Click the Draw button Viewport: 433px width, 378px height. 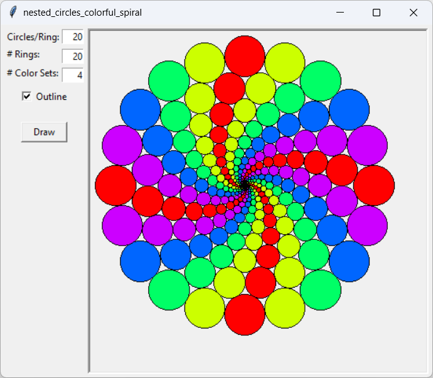point(44,132)
